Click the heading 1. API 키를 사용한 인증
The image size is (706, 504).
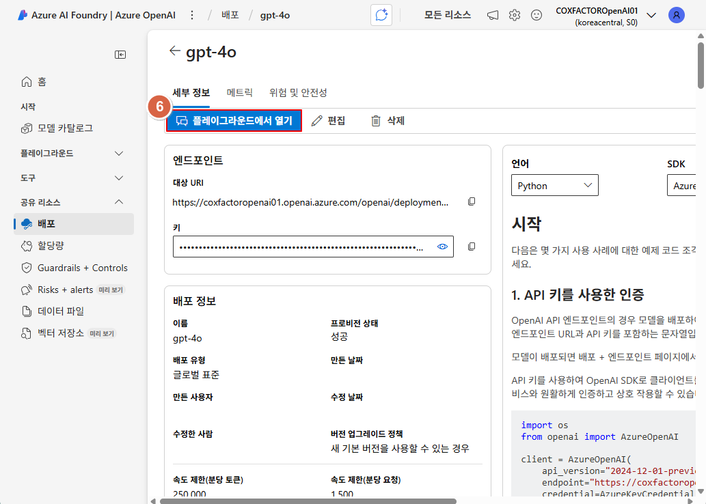pyautogui.click(x=578, y=295)
